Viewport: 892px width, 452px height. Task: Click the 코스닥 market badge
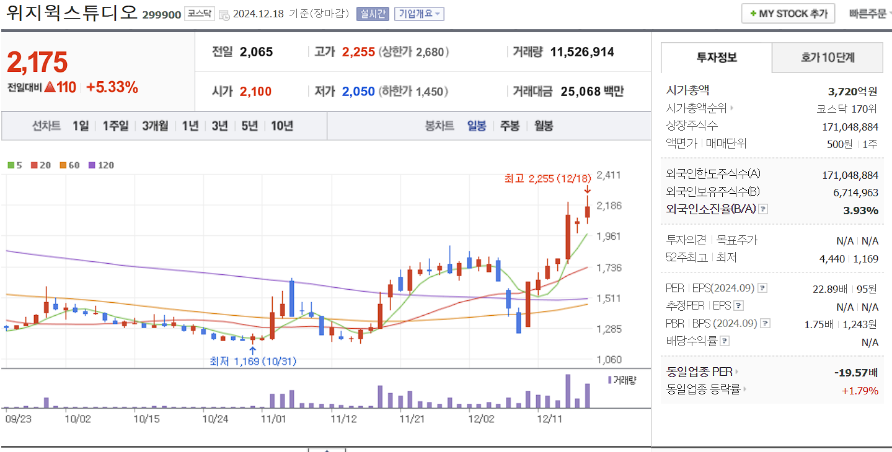200,14
